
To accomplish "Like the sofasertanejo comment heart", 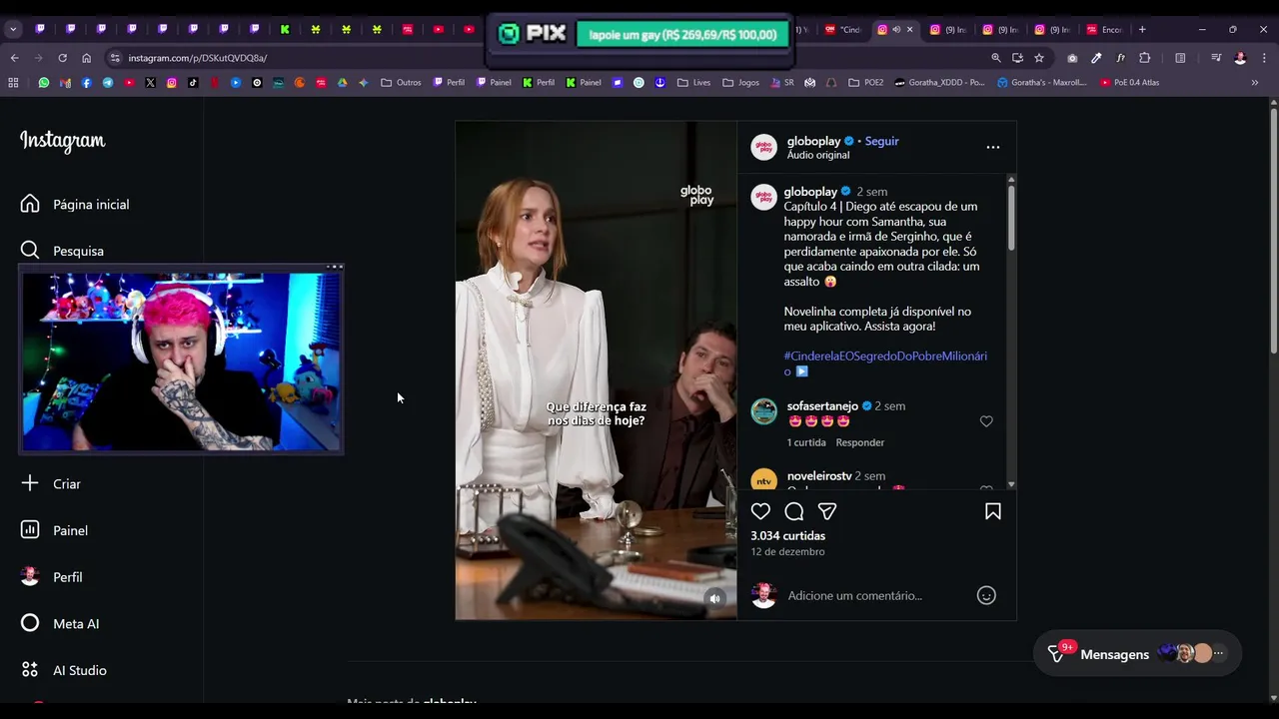I will click(x=986, y=421).
